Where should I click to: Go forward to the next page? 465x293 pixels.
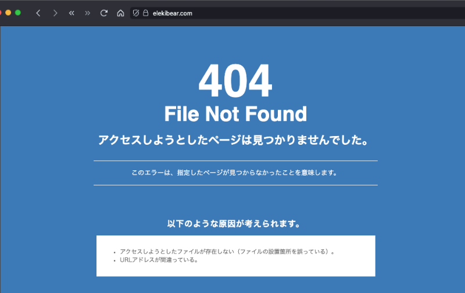(x=55, y=13)
